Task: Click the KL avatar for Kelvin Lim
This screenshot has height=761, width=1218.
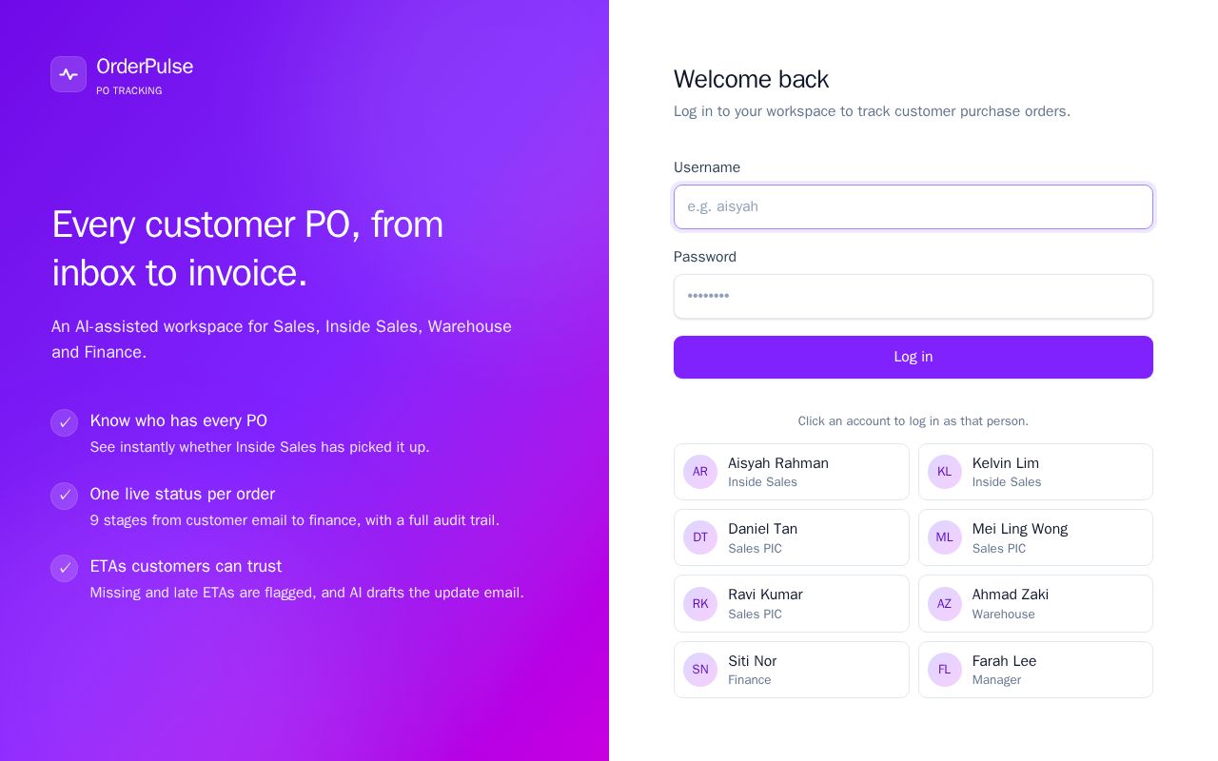Action: pos(944,472)
